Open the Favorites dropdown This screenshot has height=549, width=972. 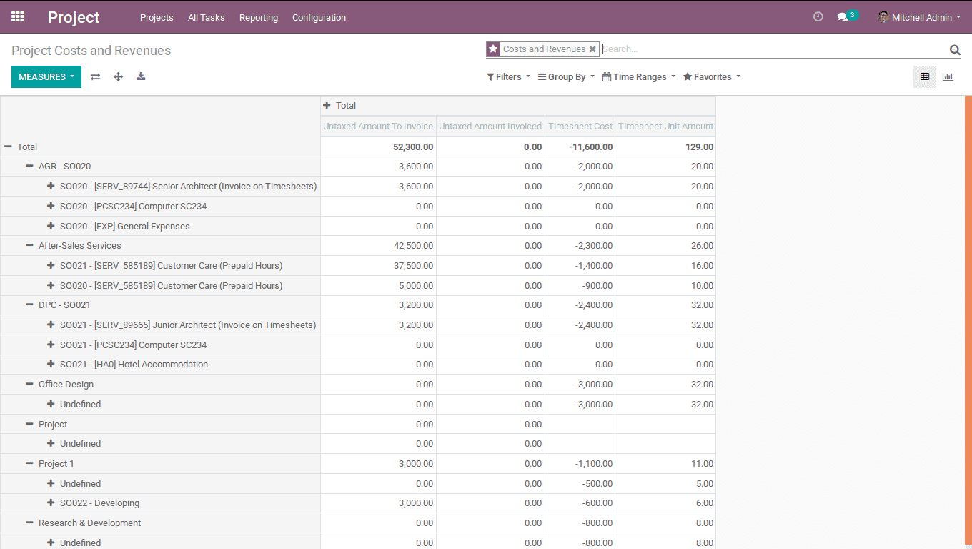[712, 77]
